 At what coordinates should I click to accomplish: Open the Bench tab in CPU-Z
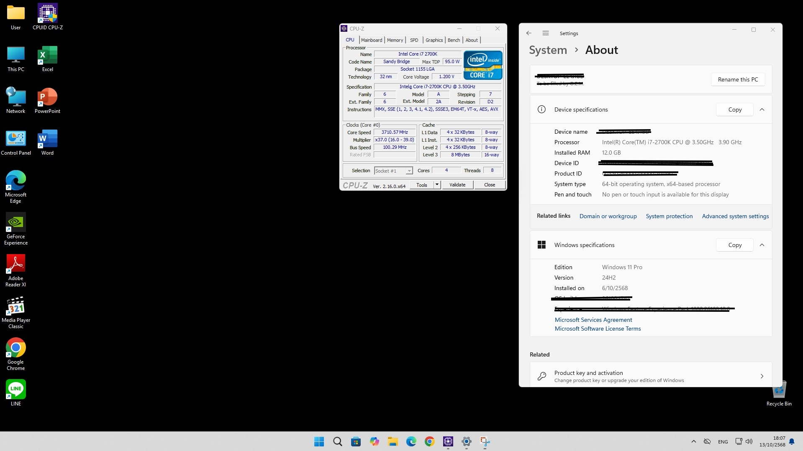coord(454,40)
